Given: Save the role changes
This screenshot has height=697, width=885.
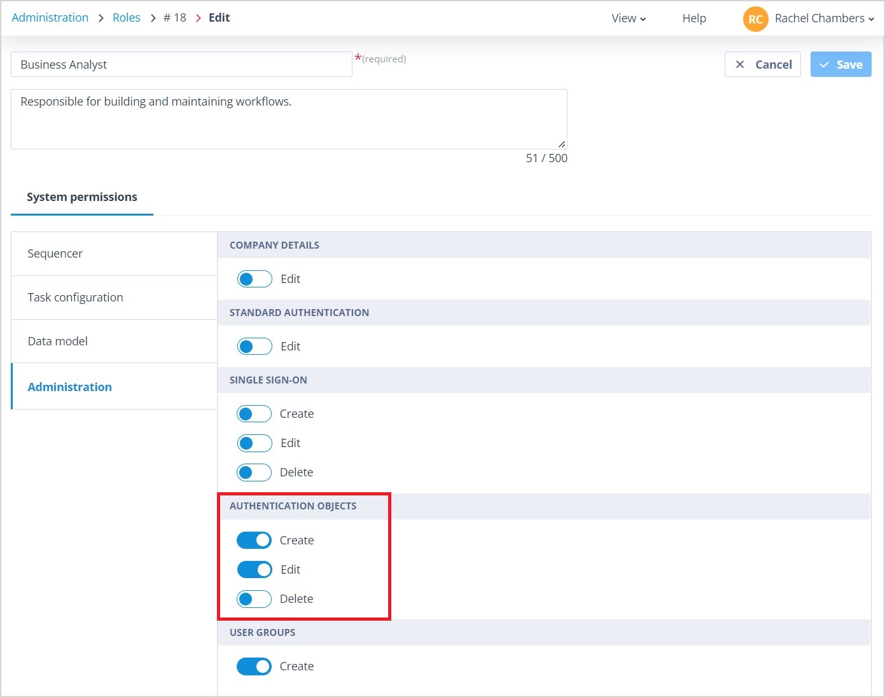Looking at the screenshot, I should tap(841, 64).
